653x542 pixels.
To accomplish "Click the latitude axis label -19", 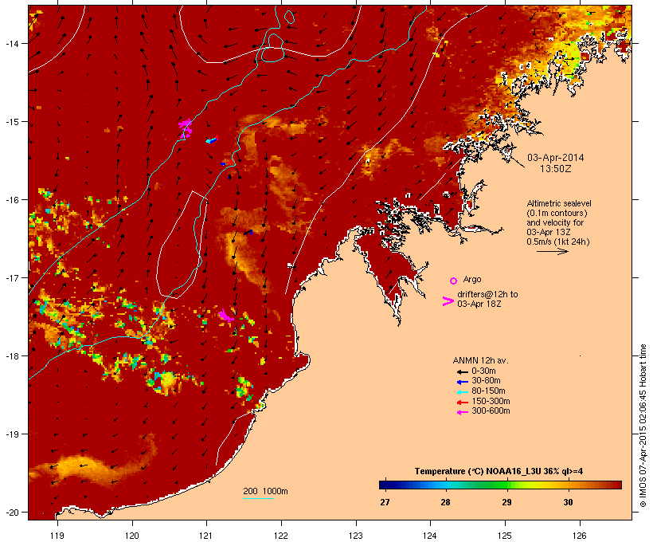I will click(x=11, y=434).
